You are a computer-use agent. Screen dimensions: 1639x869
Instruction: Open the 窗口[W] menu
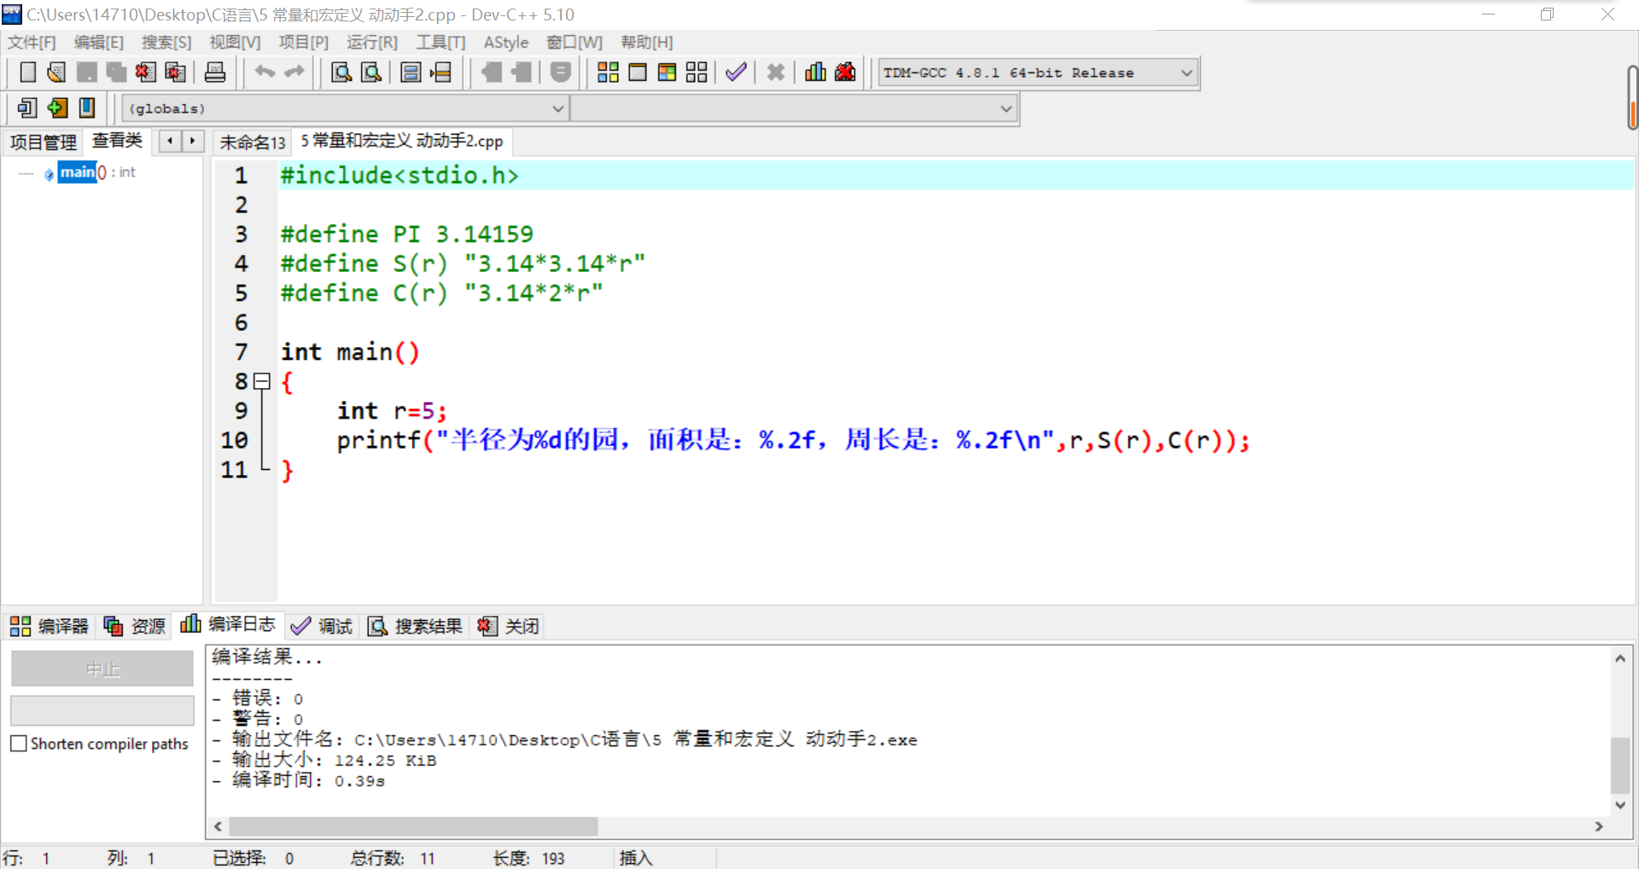click(575, 42)
